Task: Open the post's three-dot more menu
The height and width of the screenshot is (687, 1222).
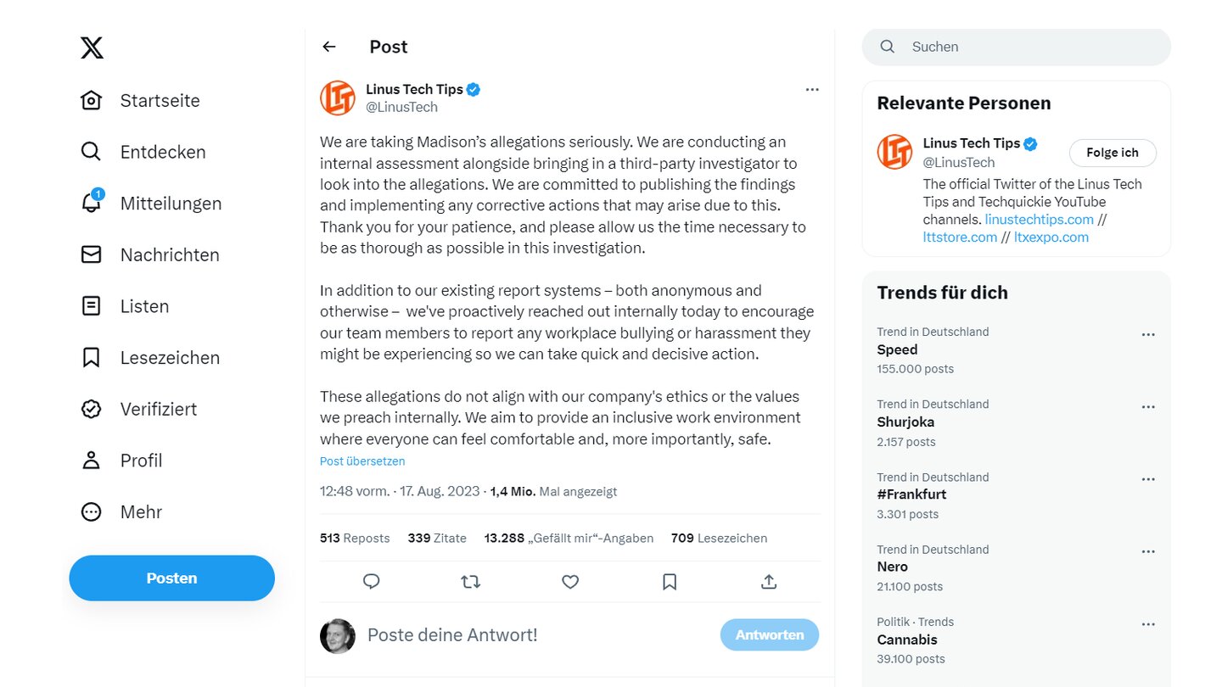Action: tap(812, 89)
